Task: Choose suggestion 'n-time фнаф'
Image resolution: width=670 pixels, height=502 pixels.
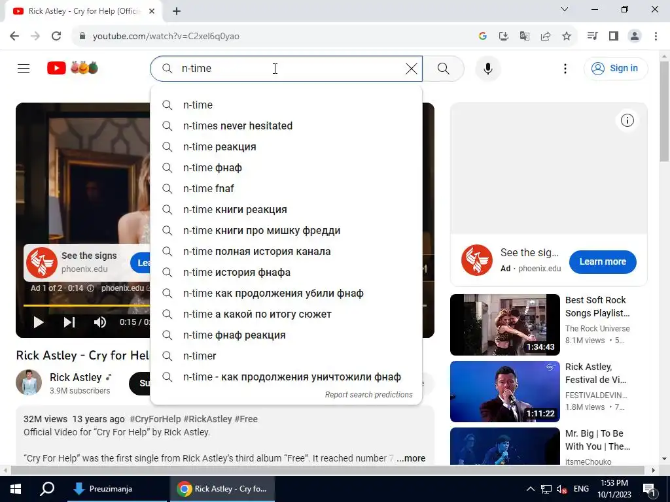Action: [x=287, y=168]
